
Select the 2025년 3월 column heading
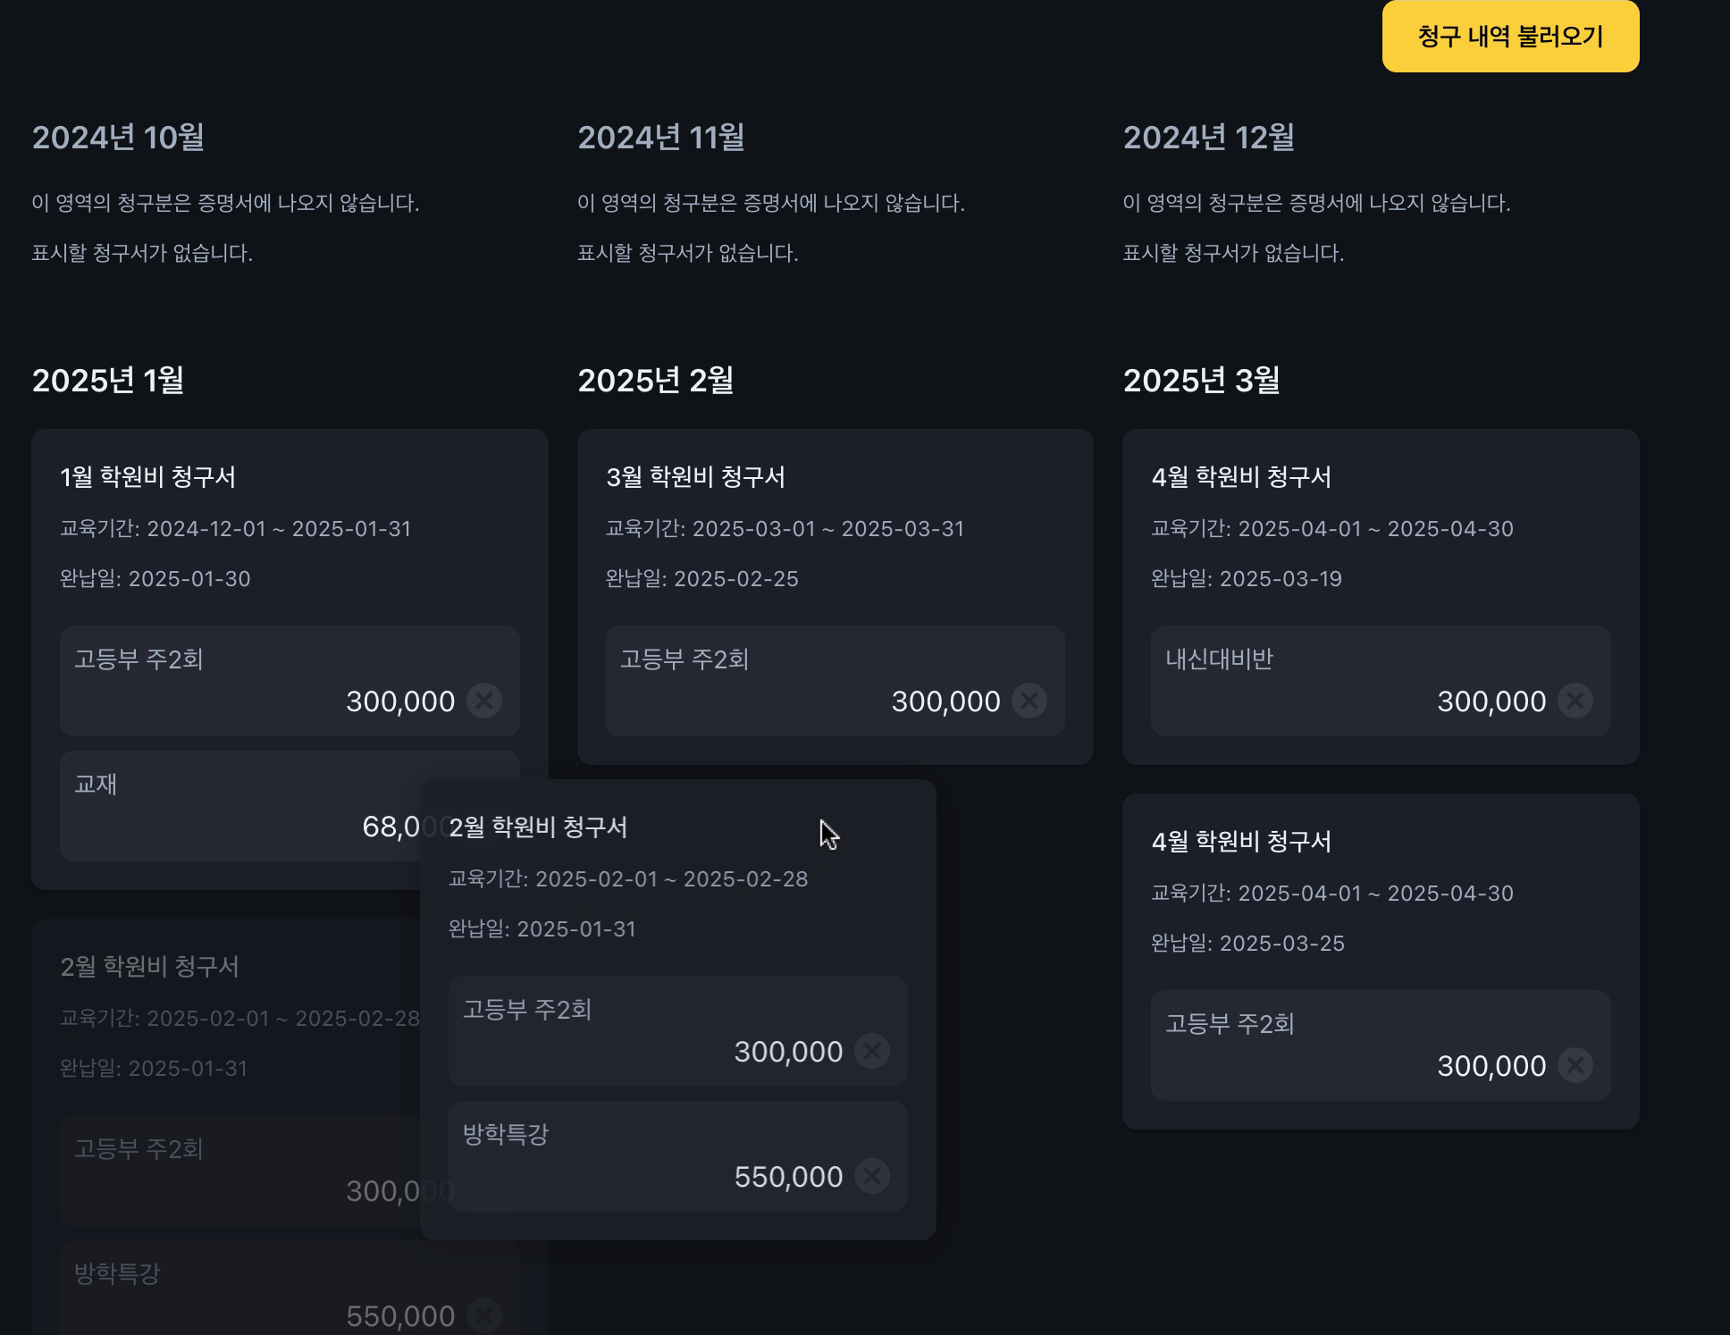pyautogui.click(x=1201, y=381)
